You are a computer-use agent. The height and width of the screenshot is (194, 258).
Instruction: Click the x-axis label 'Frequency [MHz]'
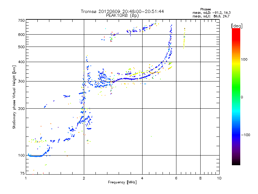click(122, 182)
